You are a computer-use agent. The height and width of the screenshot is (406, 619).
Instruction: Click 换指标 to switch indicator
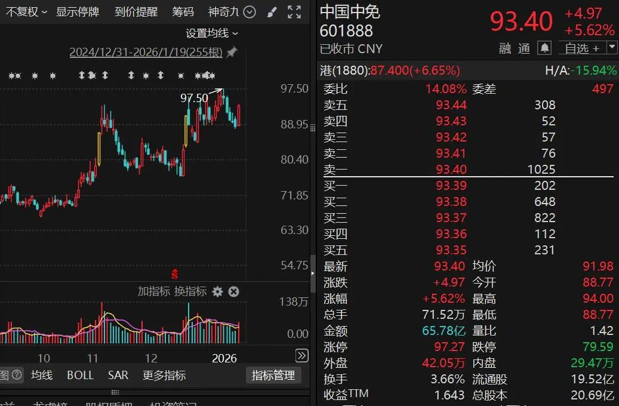190,291
